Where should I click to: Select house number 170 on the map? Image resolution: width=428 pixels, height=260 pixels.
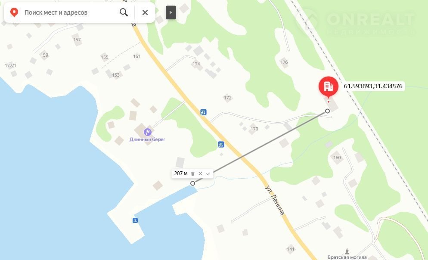(x=254, y=129)
